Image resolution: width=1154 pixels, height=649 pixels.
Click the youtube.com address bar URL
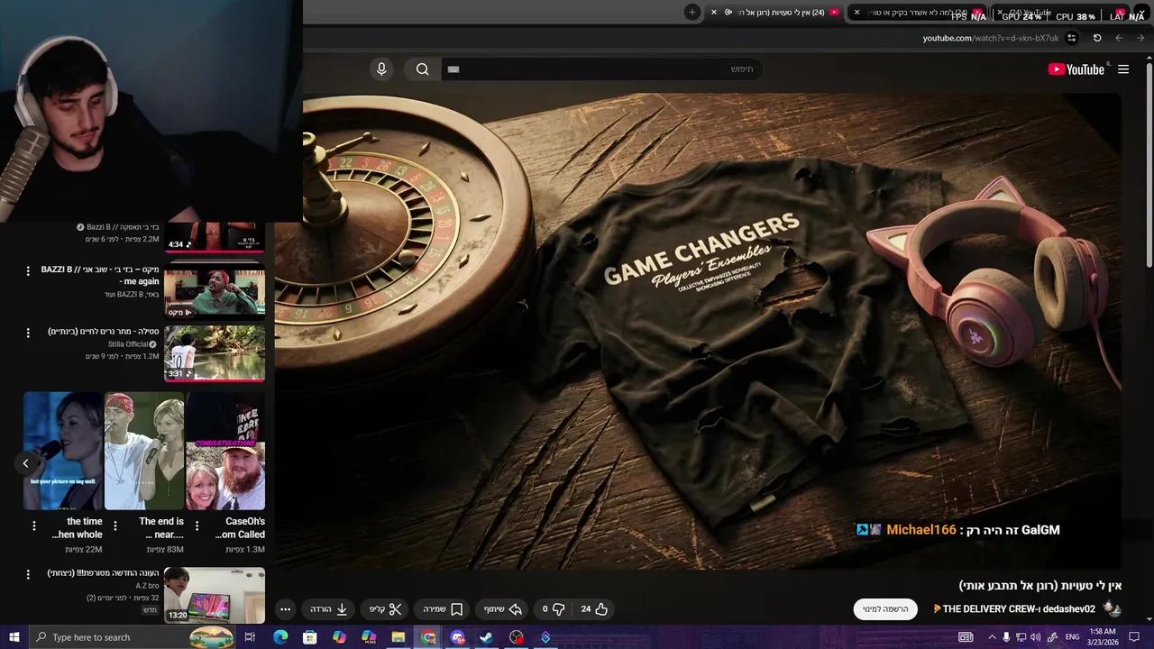(990, 38)
